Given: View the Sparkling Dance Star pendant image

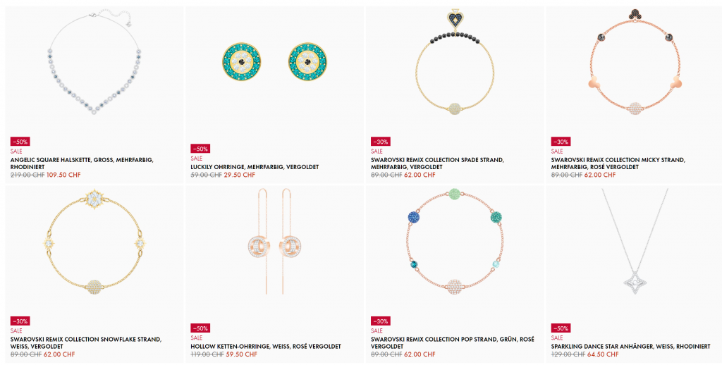Looking at the screenshot, I should click(x=635, y=240).
